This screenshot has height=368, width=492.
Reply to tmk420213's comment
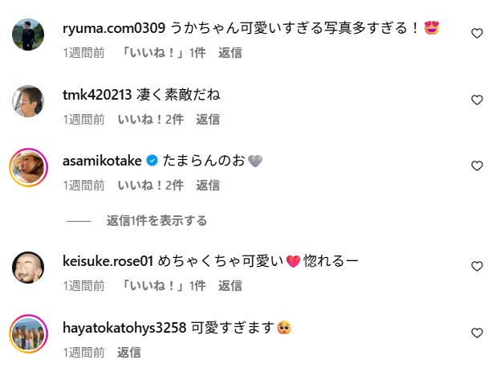click(208, 119)
